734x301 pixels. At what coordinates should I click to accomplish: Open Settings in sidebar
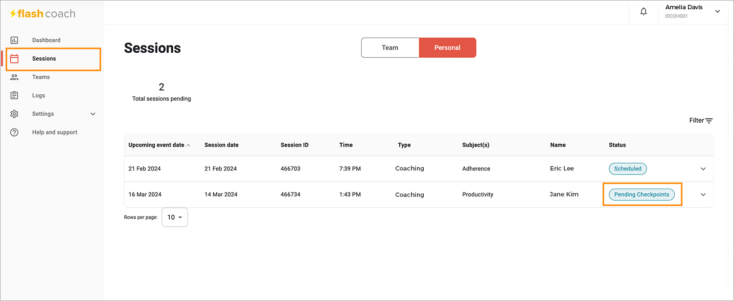pos(43,114)
